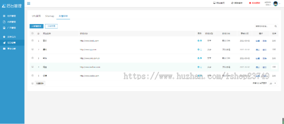Toggle display status for sina row
284x124 pixels.
(200, 58)
